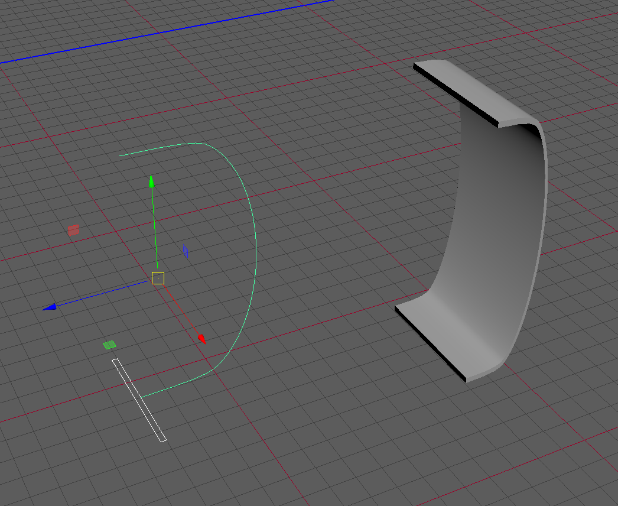Click the red X-axis arrow tip of the move gizmo
The height and width of the screenshot is (506, 618).
coord(202,339)
